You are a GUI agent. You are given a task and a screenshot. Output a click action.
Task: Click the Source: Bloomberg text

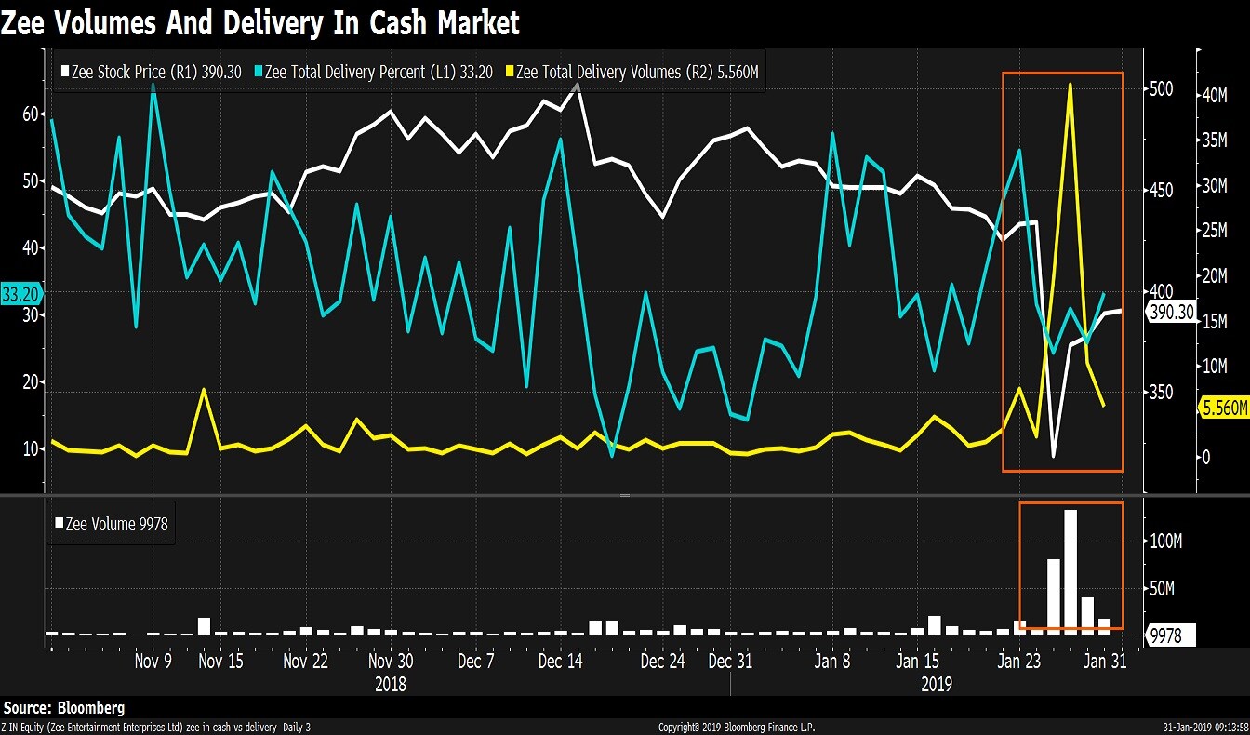click(64, 708)
